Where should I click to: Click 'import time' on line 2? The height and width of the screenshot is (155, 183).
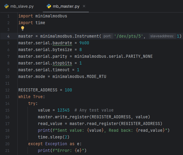32,23
